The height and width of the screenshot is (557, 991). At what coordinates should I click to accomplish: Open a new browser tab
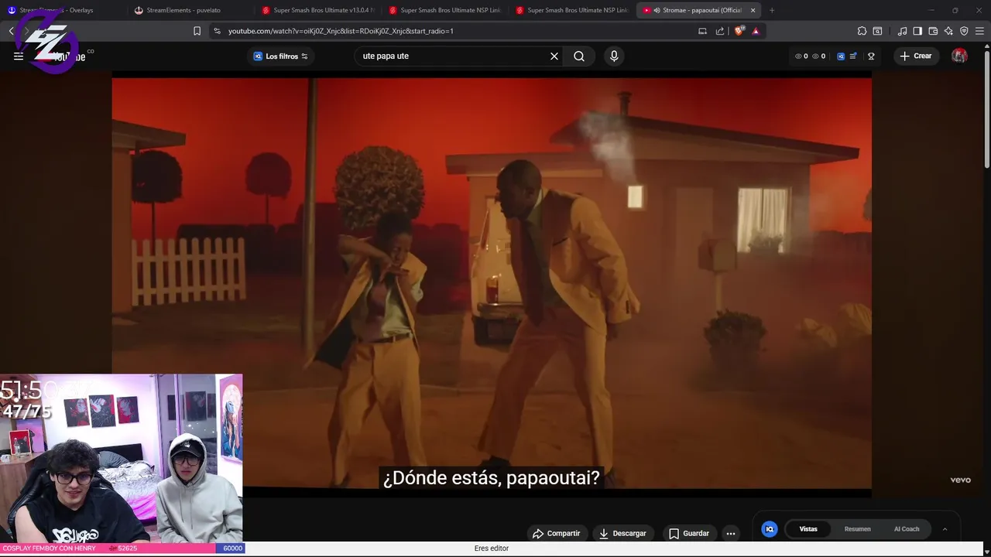[772, 10]
